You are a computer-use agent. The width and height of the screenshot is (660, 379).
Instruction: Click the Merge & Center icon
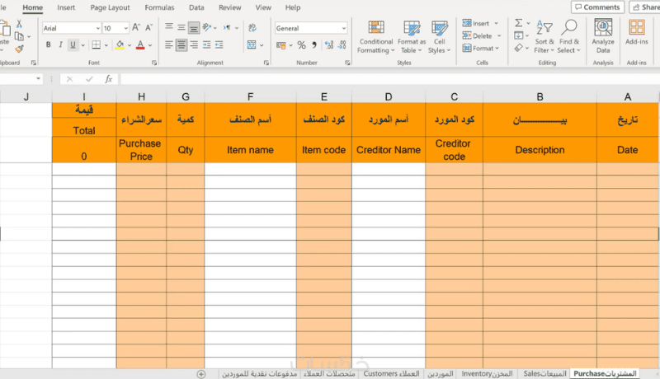252,45
